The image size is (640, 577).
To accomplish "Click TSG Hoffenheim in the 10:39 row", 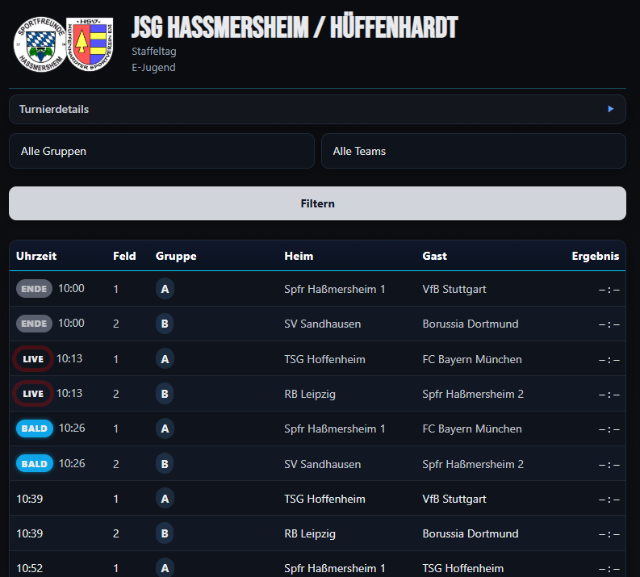I will 325,499.
